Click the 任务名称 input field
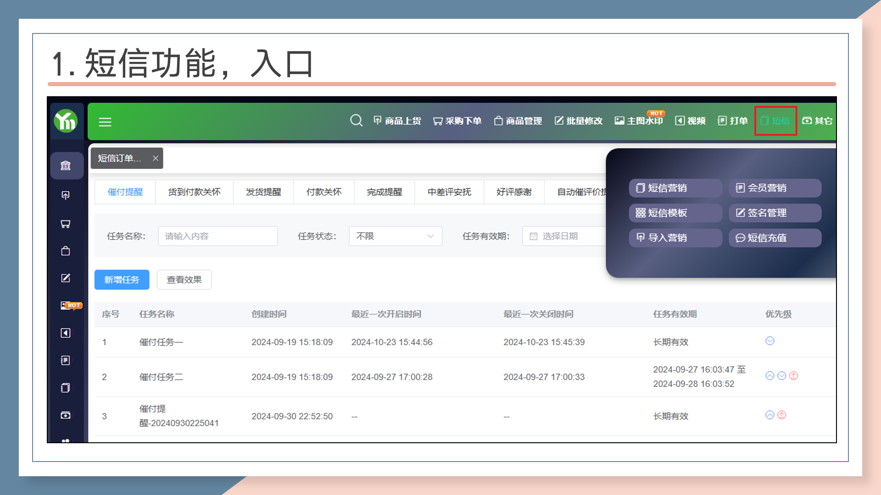 point(217,236)
